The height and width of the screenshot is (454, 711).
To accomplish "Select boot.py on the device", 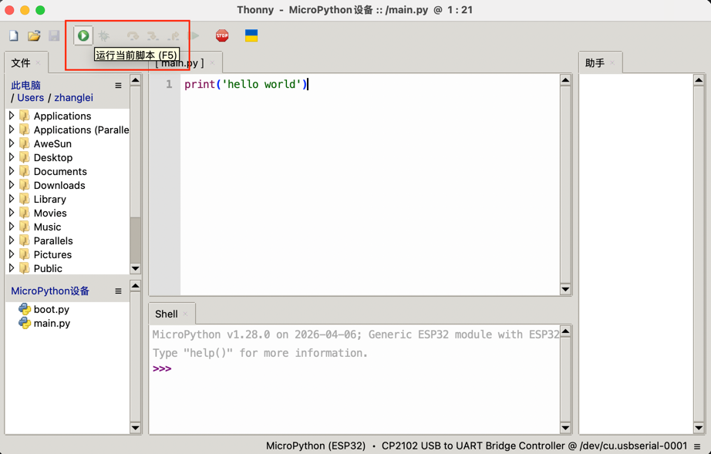I will pyautogui.click(x=51, y=309).
